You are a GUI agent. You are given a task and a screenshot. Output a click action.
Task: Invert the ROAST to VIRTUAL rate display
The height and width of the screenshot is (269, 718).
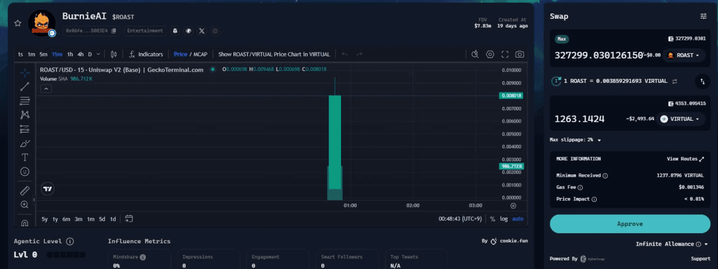click(675, 81)
